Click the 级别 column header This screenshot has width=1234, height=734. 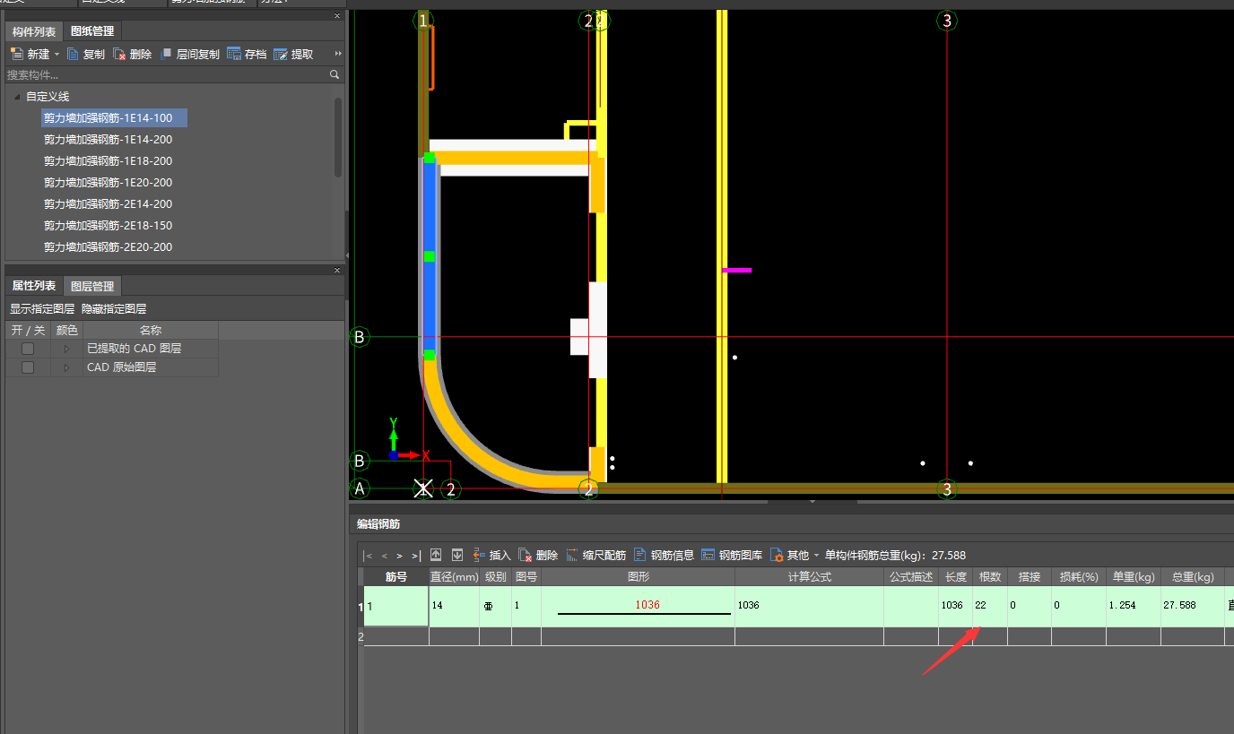(495, 577)
